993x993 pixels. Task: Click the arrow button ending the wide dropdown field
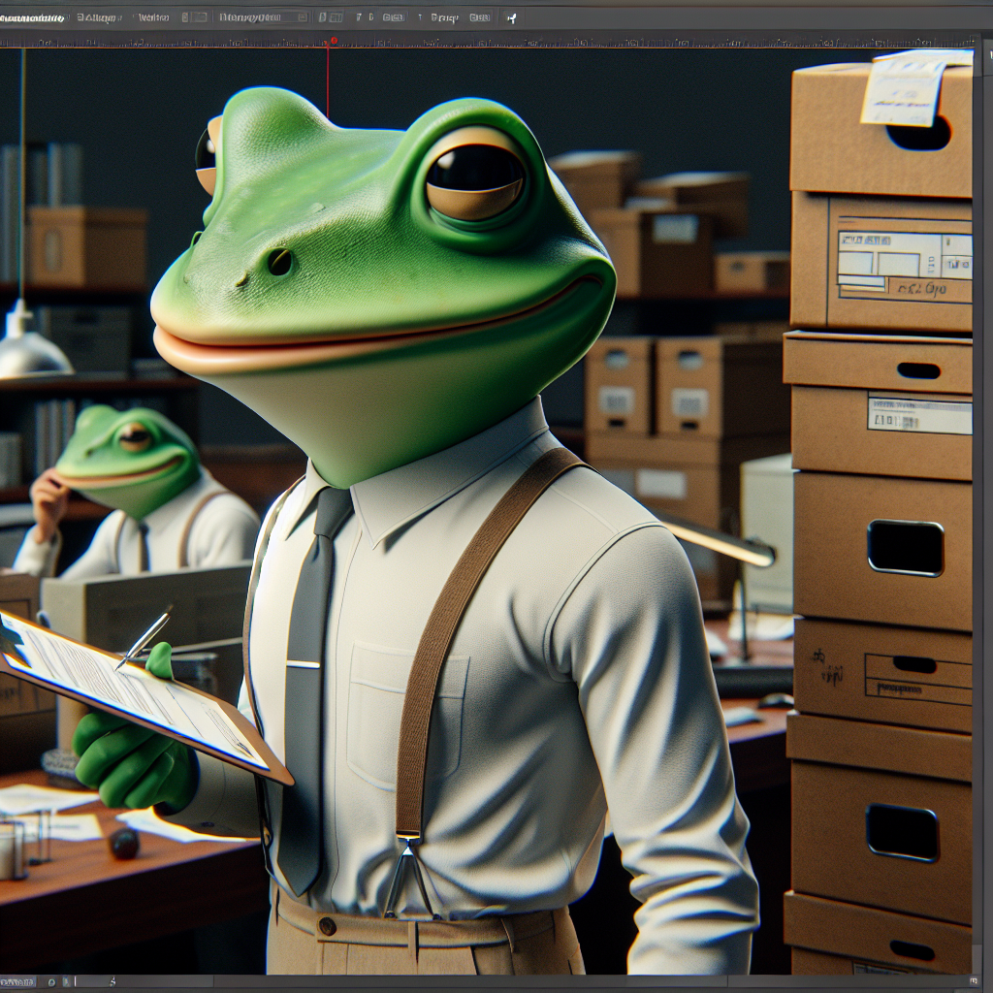coord(302,17)
